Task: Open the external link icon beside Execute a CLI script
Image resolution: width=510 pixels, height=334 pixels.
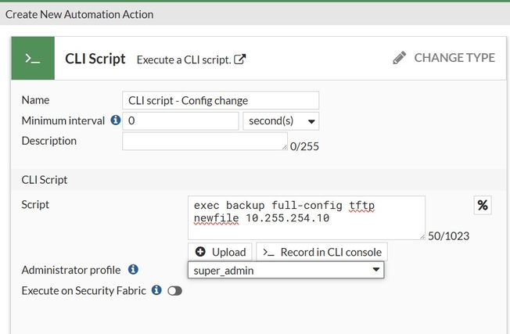Action: click(x=241, y=59)
